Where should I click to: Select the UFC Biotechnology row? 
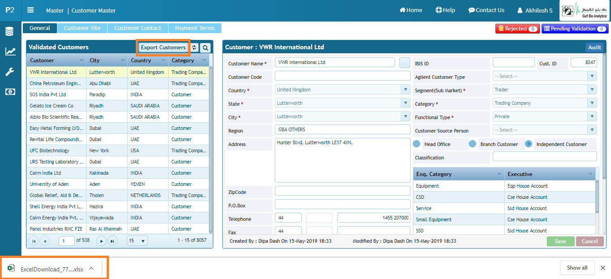(x=117, y=150)
